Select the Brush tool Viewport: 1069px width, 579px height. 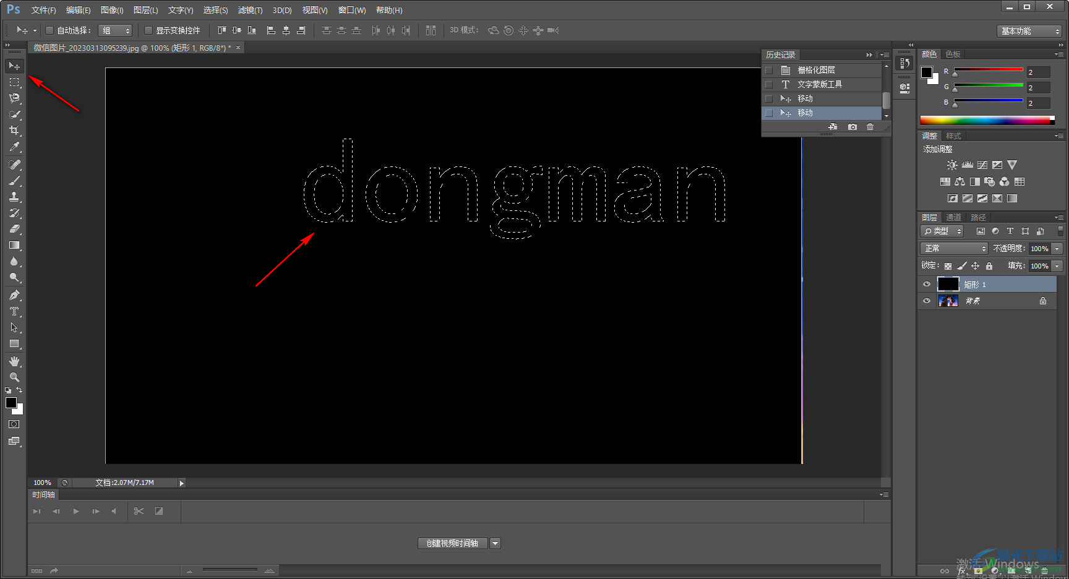(x=14, y=181)
